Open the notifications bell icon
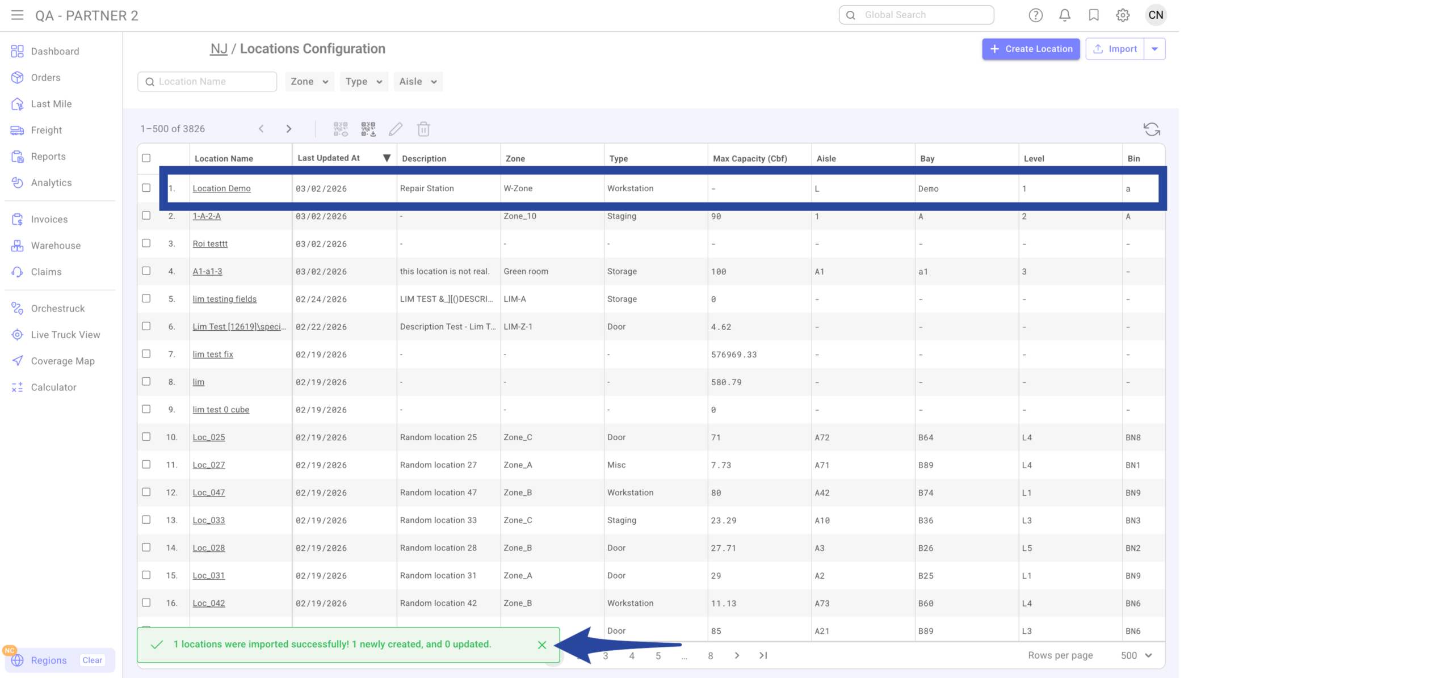 click(x=1065, y=15)
